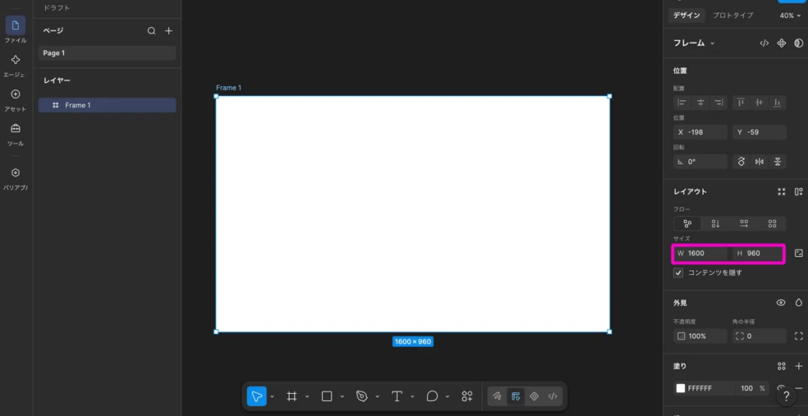Screen dimensions: 808x416
Task: Uncheck the コンテンツを隠す checkbox
Action: 679,273
